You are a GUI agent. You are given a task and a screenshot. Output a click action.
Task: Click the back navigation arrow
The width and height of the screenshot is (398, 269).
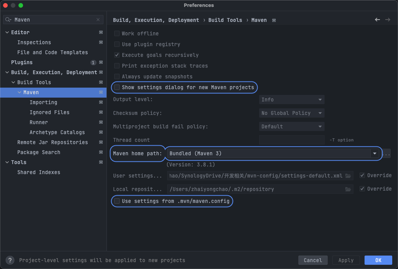(377, 20)
